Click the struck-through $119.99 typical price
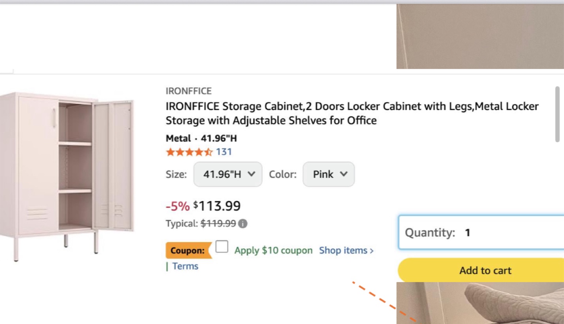This screenshot has width=564, height=324. 218,224
